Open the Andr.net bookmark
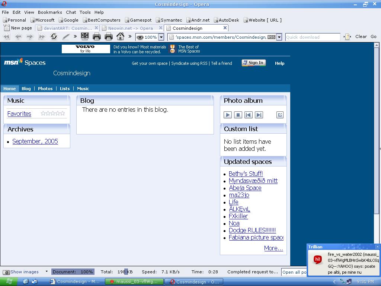The height and width of the screenshot is (286, 381). [x=198, y=20]
